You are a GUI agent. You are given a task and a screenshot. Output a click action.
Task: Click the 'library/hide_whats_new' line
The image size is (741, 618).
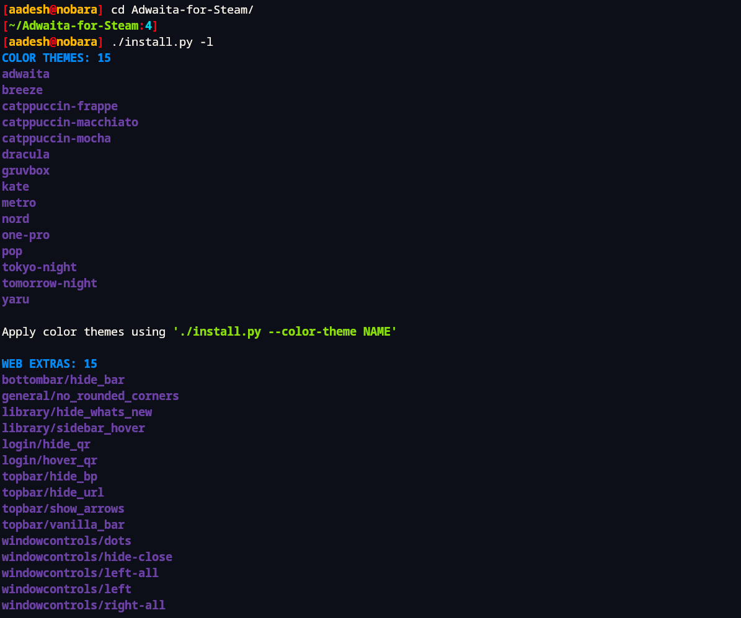(x=77, y=412)
